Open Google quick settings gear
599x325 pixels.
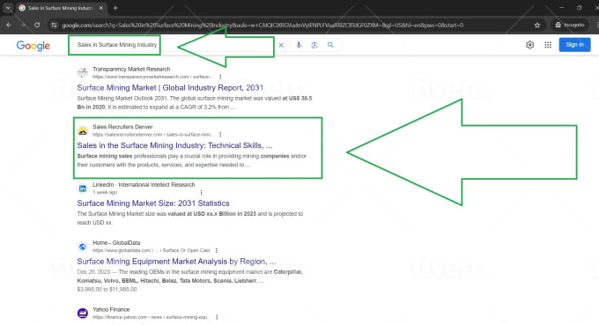(530, 45)
